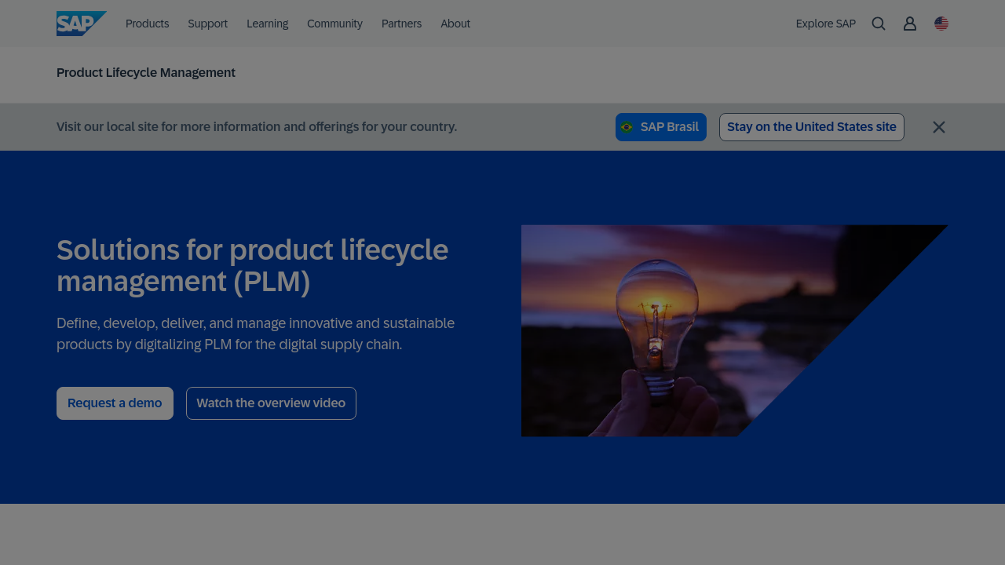Select the US flag country selector
Screen dimensions: 1005x565
click(941, 24)
